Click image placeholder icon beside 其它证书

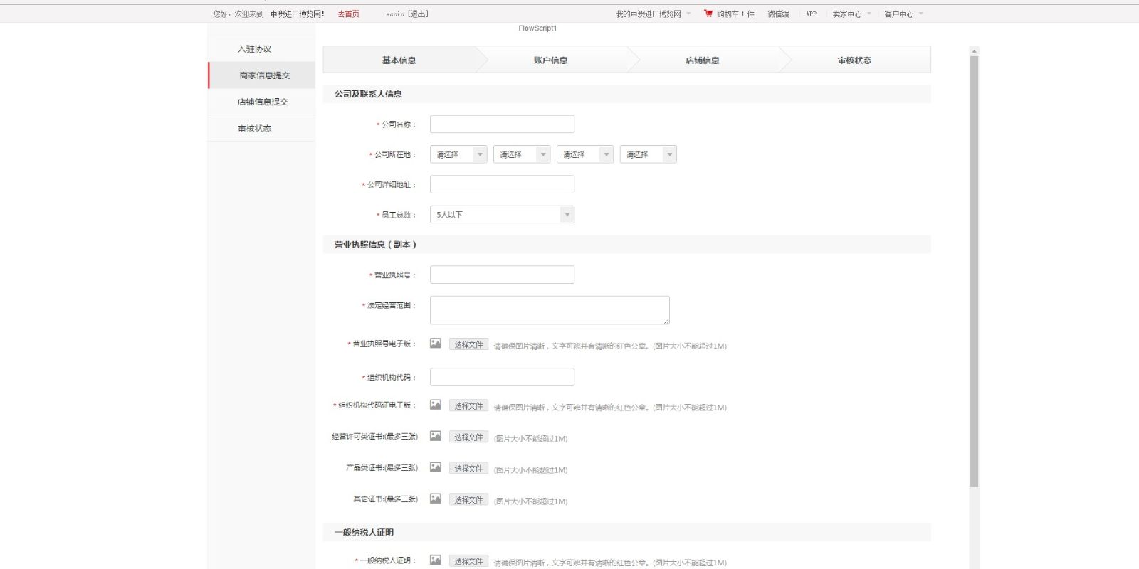coord(435,499)
